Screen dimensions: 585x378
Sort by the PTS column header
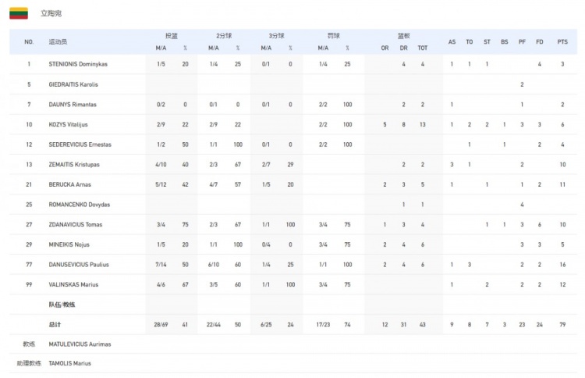click(562, 41)
